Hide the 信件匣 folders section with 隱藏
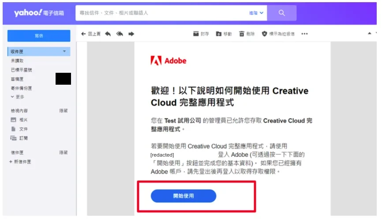This screenshot has width=382, height=221. coord(64,153)
